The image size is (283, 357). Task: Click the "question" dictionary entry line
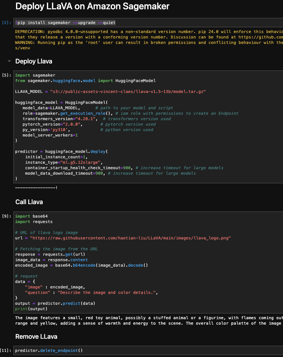(91, 293)
